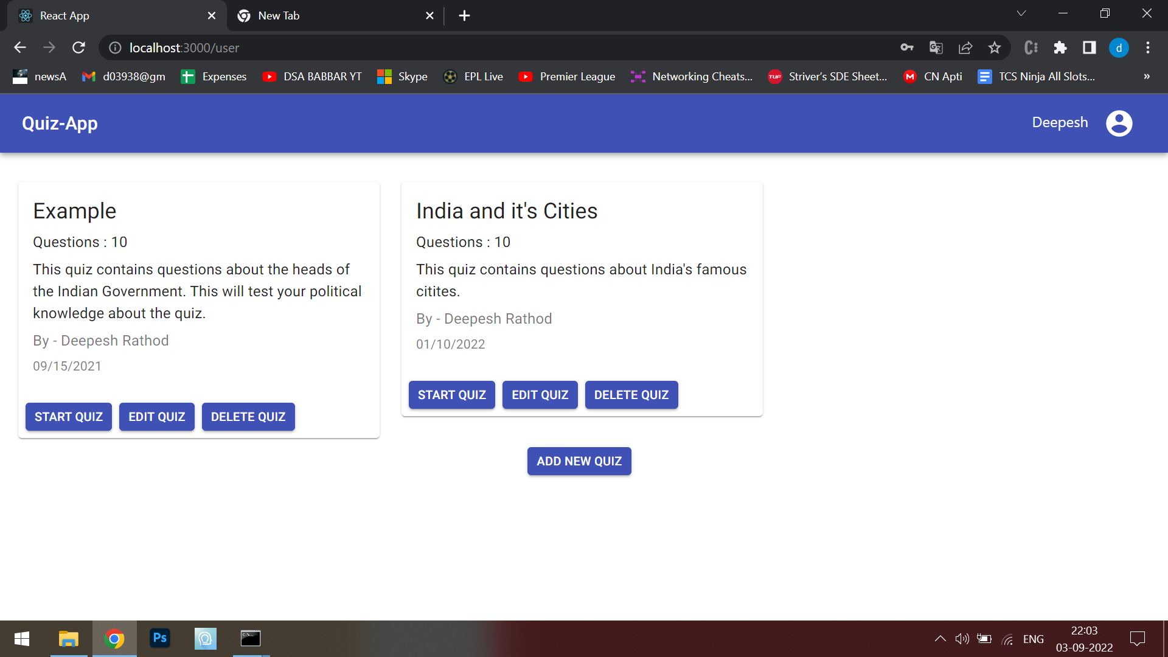Expand the tab search dropdown arrow
This screenshot has width=1168, height=657.
tap(1021, 13)
